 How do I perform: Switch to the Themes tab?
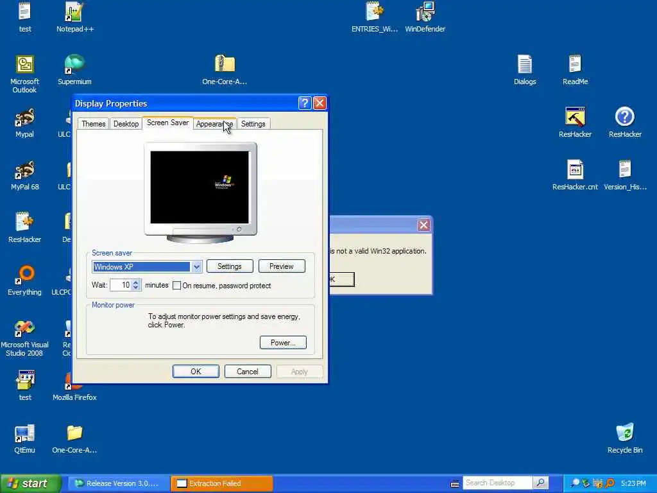tap(94, 124)
